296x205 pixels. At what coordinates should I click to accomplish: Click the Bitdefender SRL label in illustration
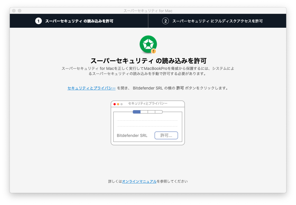tap(132, 135)
